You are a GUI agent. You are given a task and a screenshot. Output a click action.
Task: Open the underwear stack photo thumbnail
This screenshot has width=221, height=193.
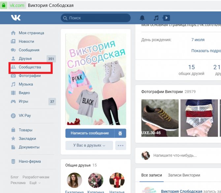click(x=199, y=118)
